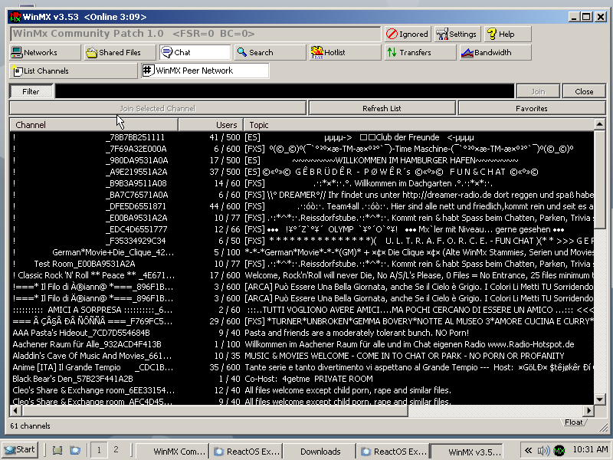This screenshot has height=460, width=613.
Task: Select the Aachener Raum für Alle channel
Action: (302, 344)
